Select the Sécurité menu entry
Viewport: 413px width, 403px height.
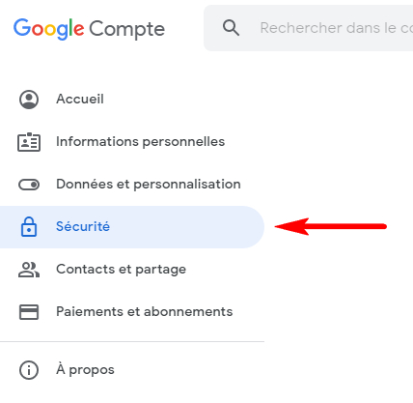(83, 226)
